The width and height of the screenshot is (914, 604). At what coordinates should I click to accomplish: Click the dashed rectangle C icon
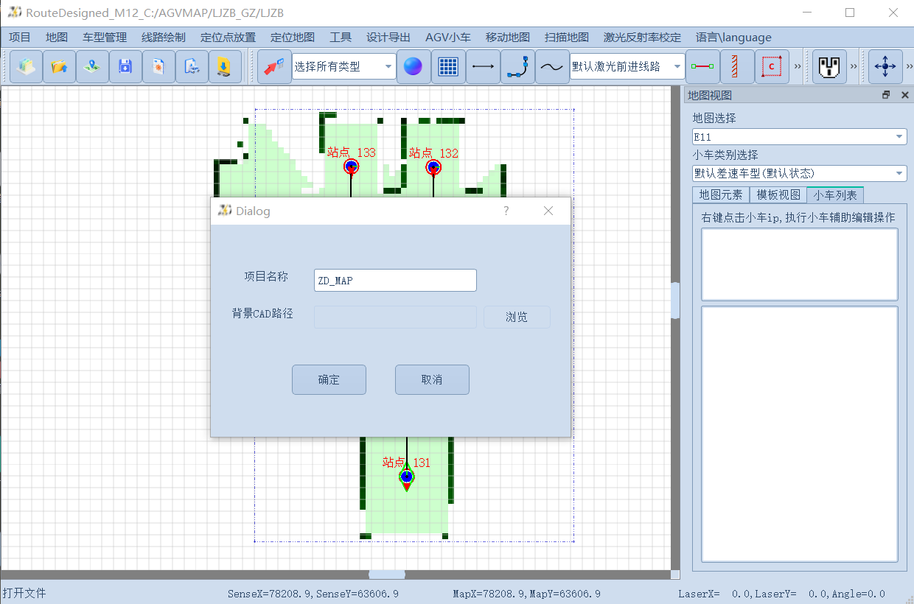pyautogui.click(x=771, y=66)
